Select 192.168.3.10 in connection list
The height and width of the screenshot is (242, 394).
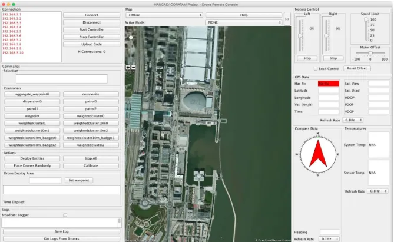tap(13, 53)
